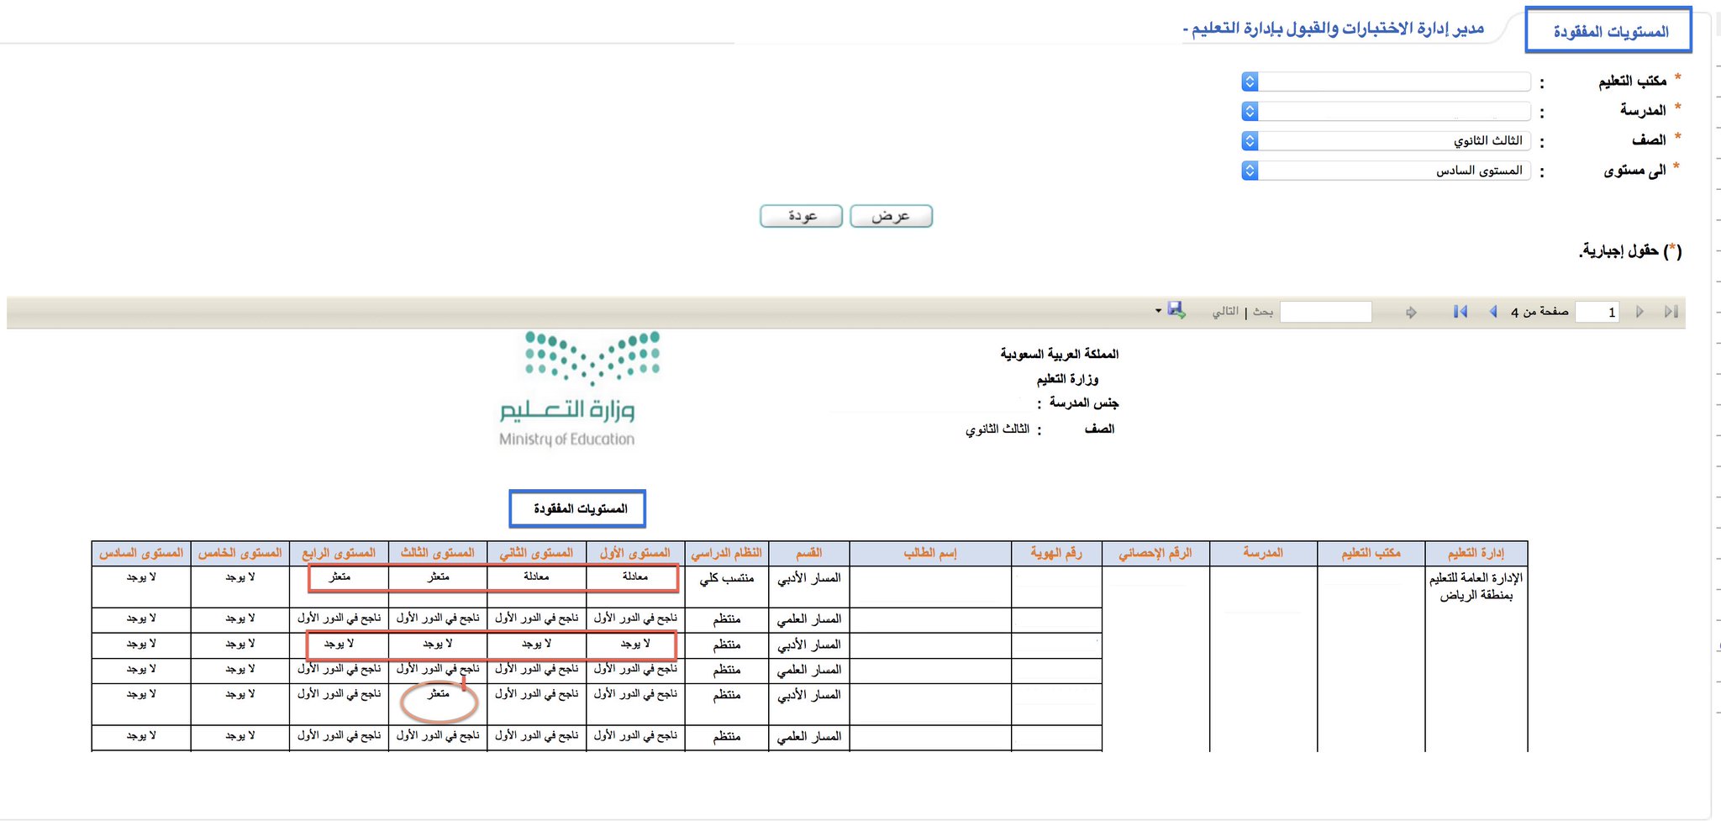Click متعثر under المستوى الثالث in a منتظم row

[x=438, y=694]
